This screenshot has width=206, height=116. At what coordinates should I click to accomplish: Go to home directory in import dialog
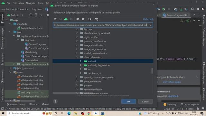pos(55,19)
